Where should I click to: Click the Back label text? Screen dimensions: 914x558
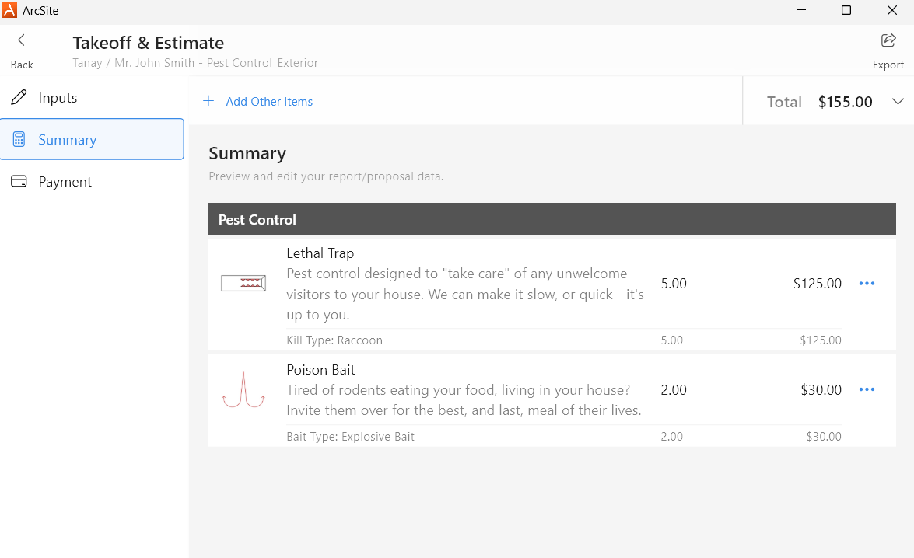click(22, 65)
